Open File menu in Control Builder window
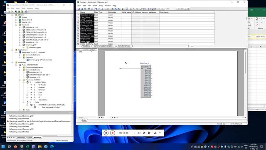 8,8
